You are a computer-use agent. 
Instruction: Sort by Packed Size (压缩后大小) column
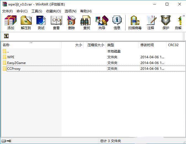click(x=95, y=45)
